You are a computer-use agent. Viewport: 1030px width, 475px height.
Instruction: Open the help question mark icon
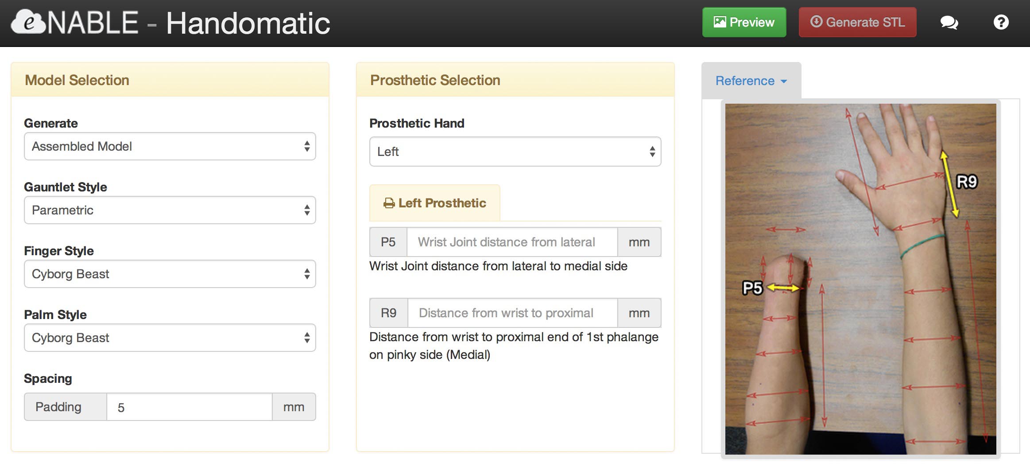point(1001,22)
